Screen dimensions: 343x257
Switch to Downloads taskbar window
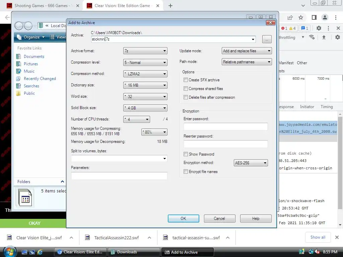pyautogui.click(x=134, y=252)
